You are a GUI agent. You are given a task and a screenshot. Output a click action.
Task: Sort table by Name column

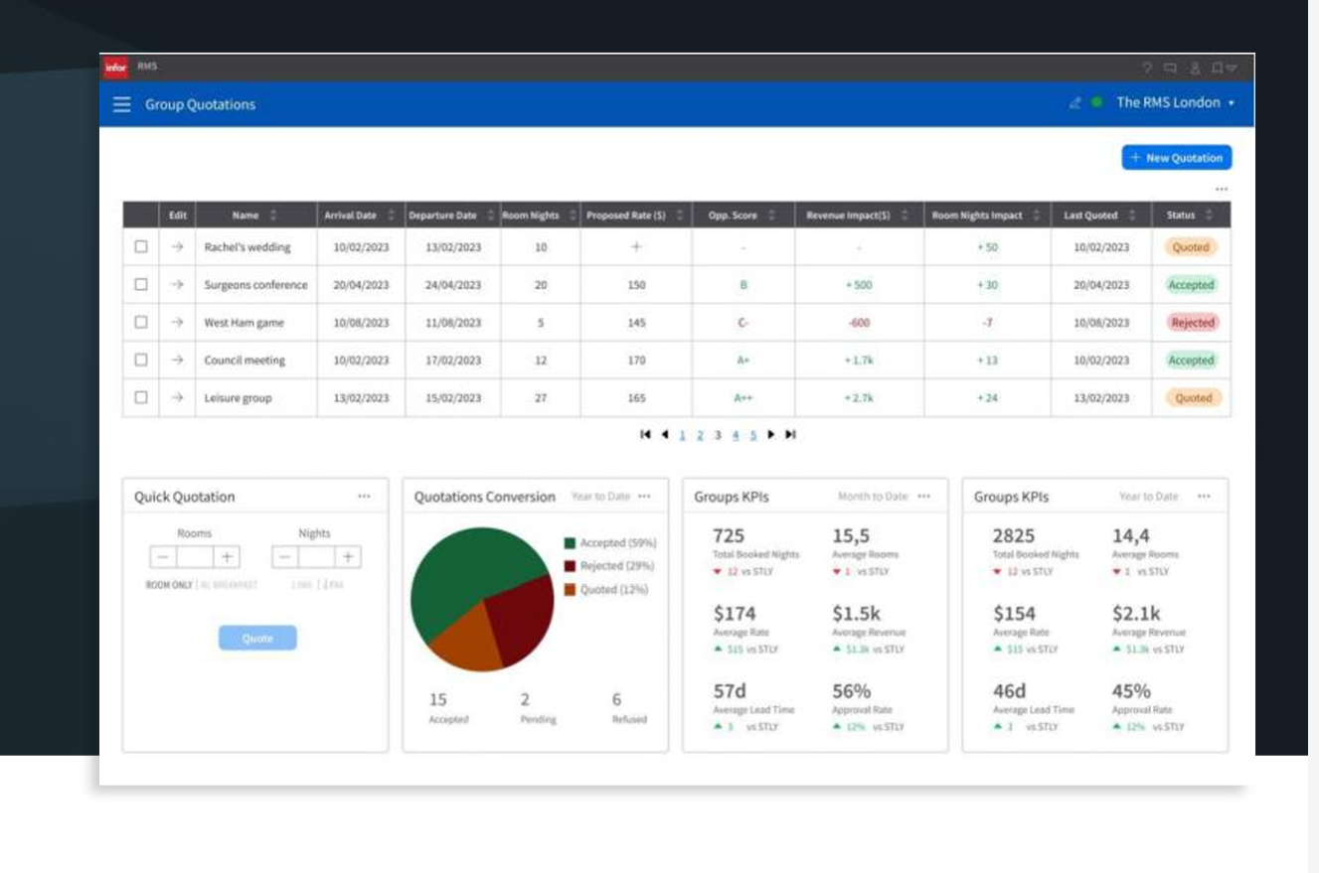274,216
